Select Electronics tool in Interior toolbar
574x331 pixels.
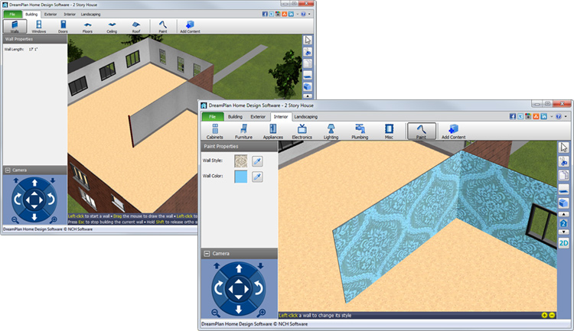click(x=302, y=131)
